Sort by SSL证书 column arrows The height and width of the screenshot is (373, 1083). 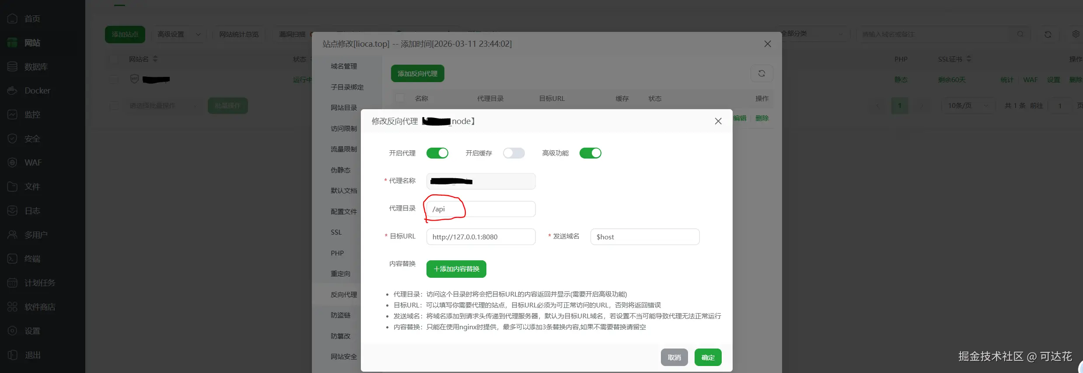click(969, 59)
